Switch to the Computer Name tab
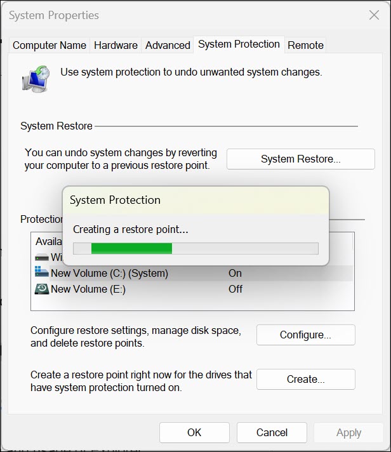 (x=50, y=45)
